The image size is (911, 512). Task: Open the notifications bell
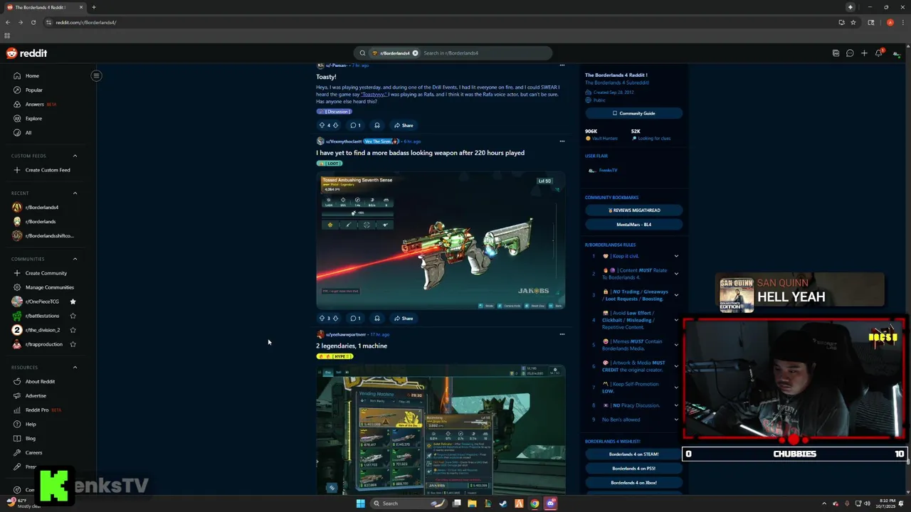click(879, 53)
